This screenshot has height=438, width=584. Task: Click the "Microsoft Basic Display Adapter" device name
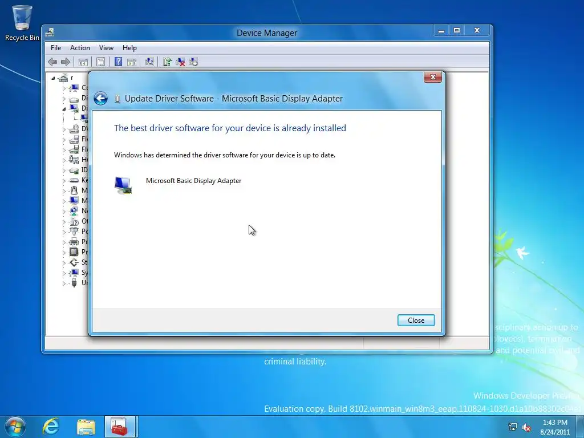pos(194,181)
